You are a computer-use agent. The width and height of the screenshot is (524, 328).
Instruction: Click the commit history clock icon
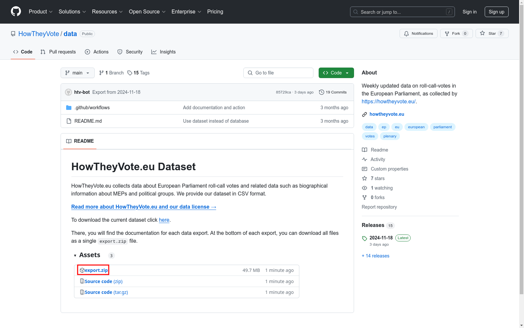[x=322, y=92]
